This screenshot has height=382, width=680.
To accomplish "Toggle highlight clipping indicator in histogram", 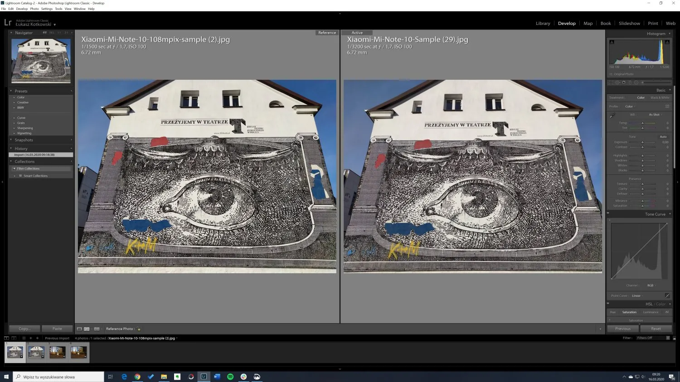I will (667, 42).
